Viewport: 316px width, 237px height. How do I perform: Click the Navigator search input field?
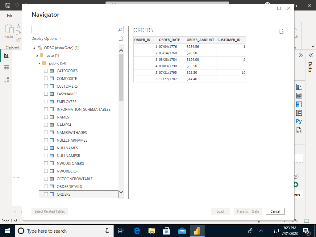click(74, 30)
